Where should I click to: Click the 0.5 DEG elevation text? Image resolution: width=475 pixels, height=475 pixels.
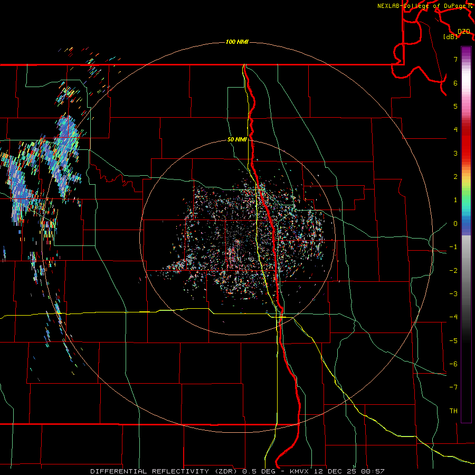tap(259, 471)
